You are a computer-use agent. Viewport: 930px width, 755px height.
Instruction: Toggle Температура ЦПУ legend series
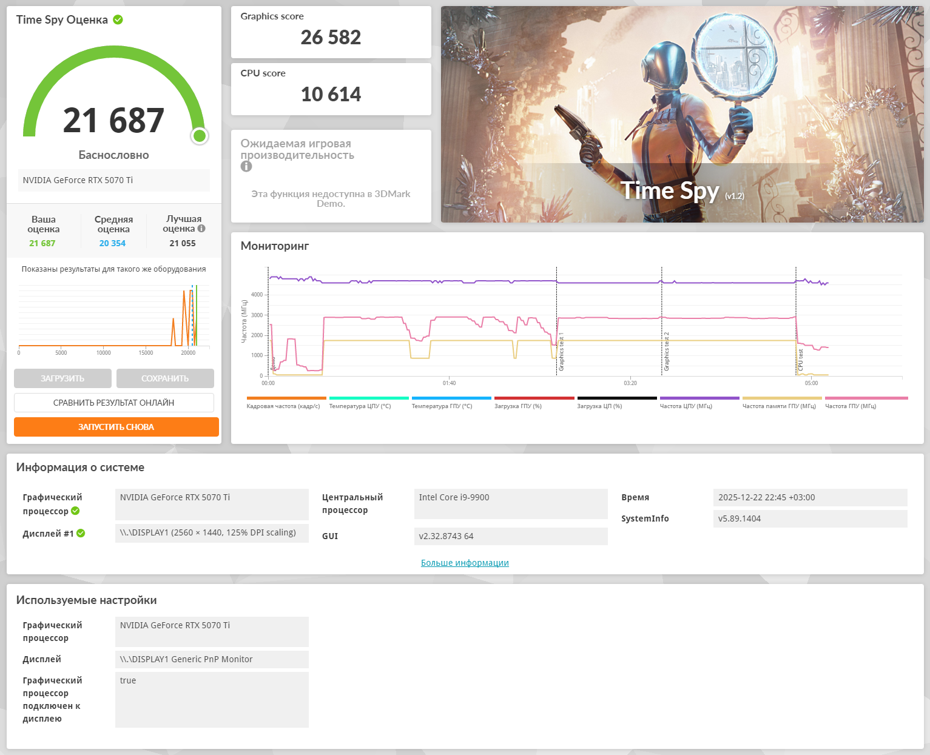(369, 403)
